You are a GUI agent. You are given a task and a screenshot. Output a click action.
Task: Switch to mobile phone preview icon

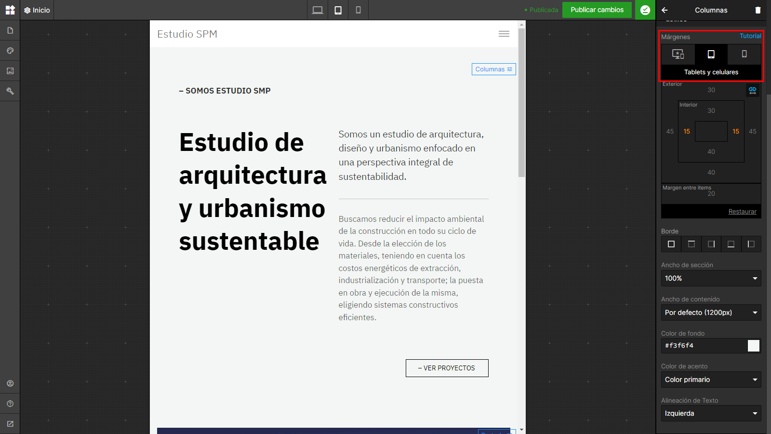click(x=358, y=10)
